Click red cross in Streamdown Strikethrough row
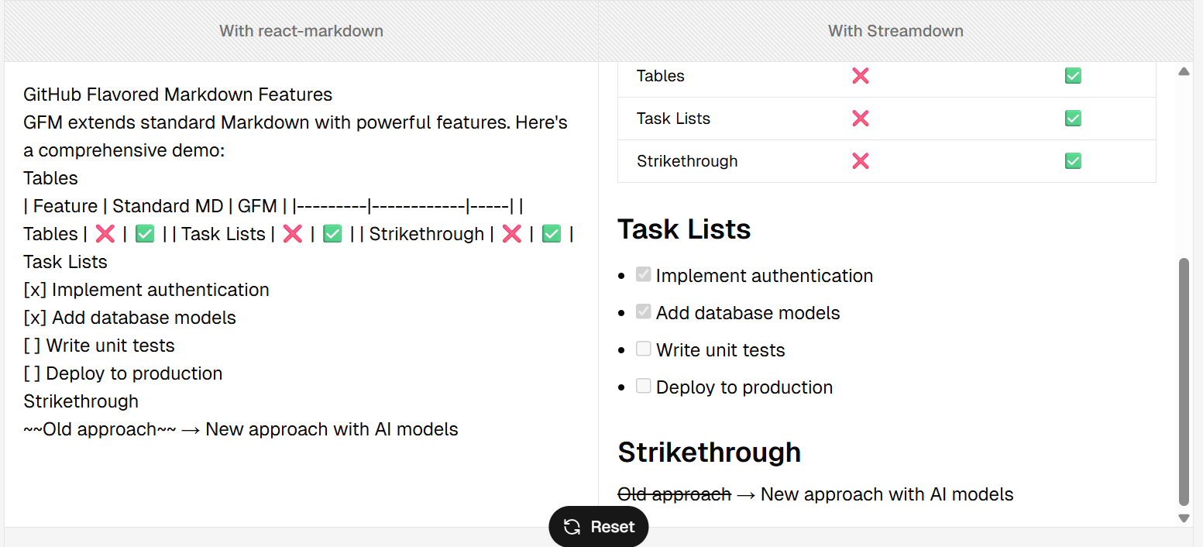 coord(860,161)
